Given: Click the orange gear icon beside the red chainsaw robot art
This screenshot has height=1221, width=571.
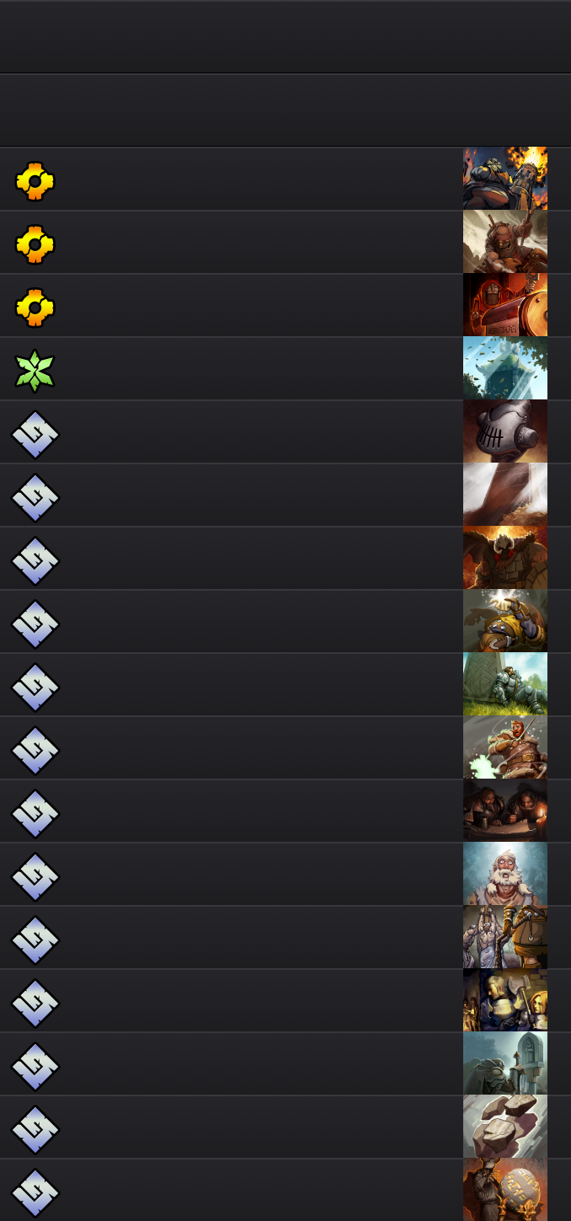Looking at the screenshot, I should pyautogui.click(x=35, y=308).
